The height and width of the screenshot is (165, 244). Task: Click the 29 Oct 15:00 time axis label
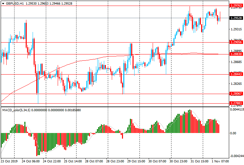click(x=136, y=161)
